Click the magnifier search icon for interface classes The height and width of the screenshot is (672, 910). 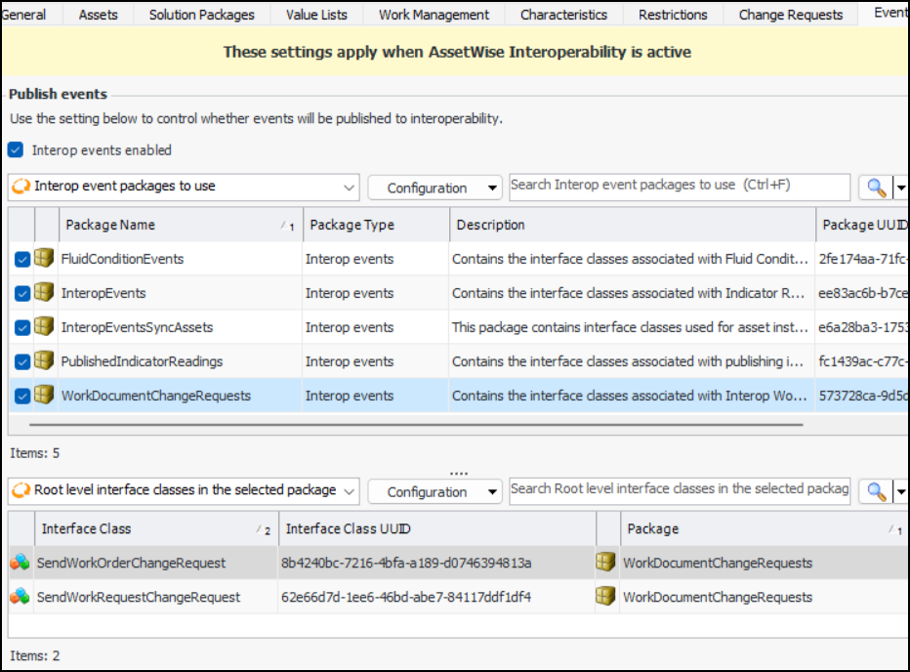point(876,491)
